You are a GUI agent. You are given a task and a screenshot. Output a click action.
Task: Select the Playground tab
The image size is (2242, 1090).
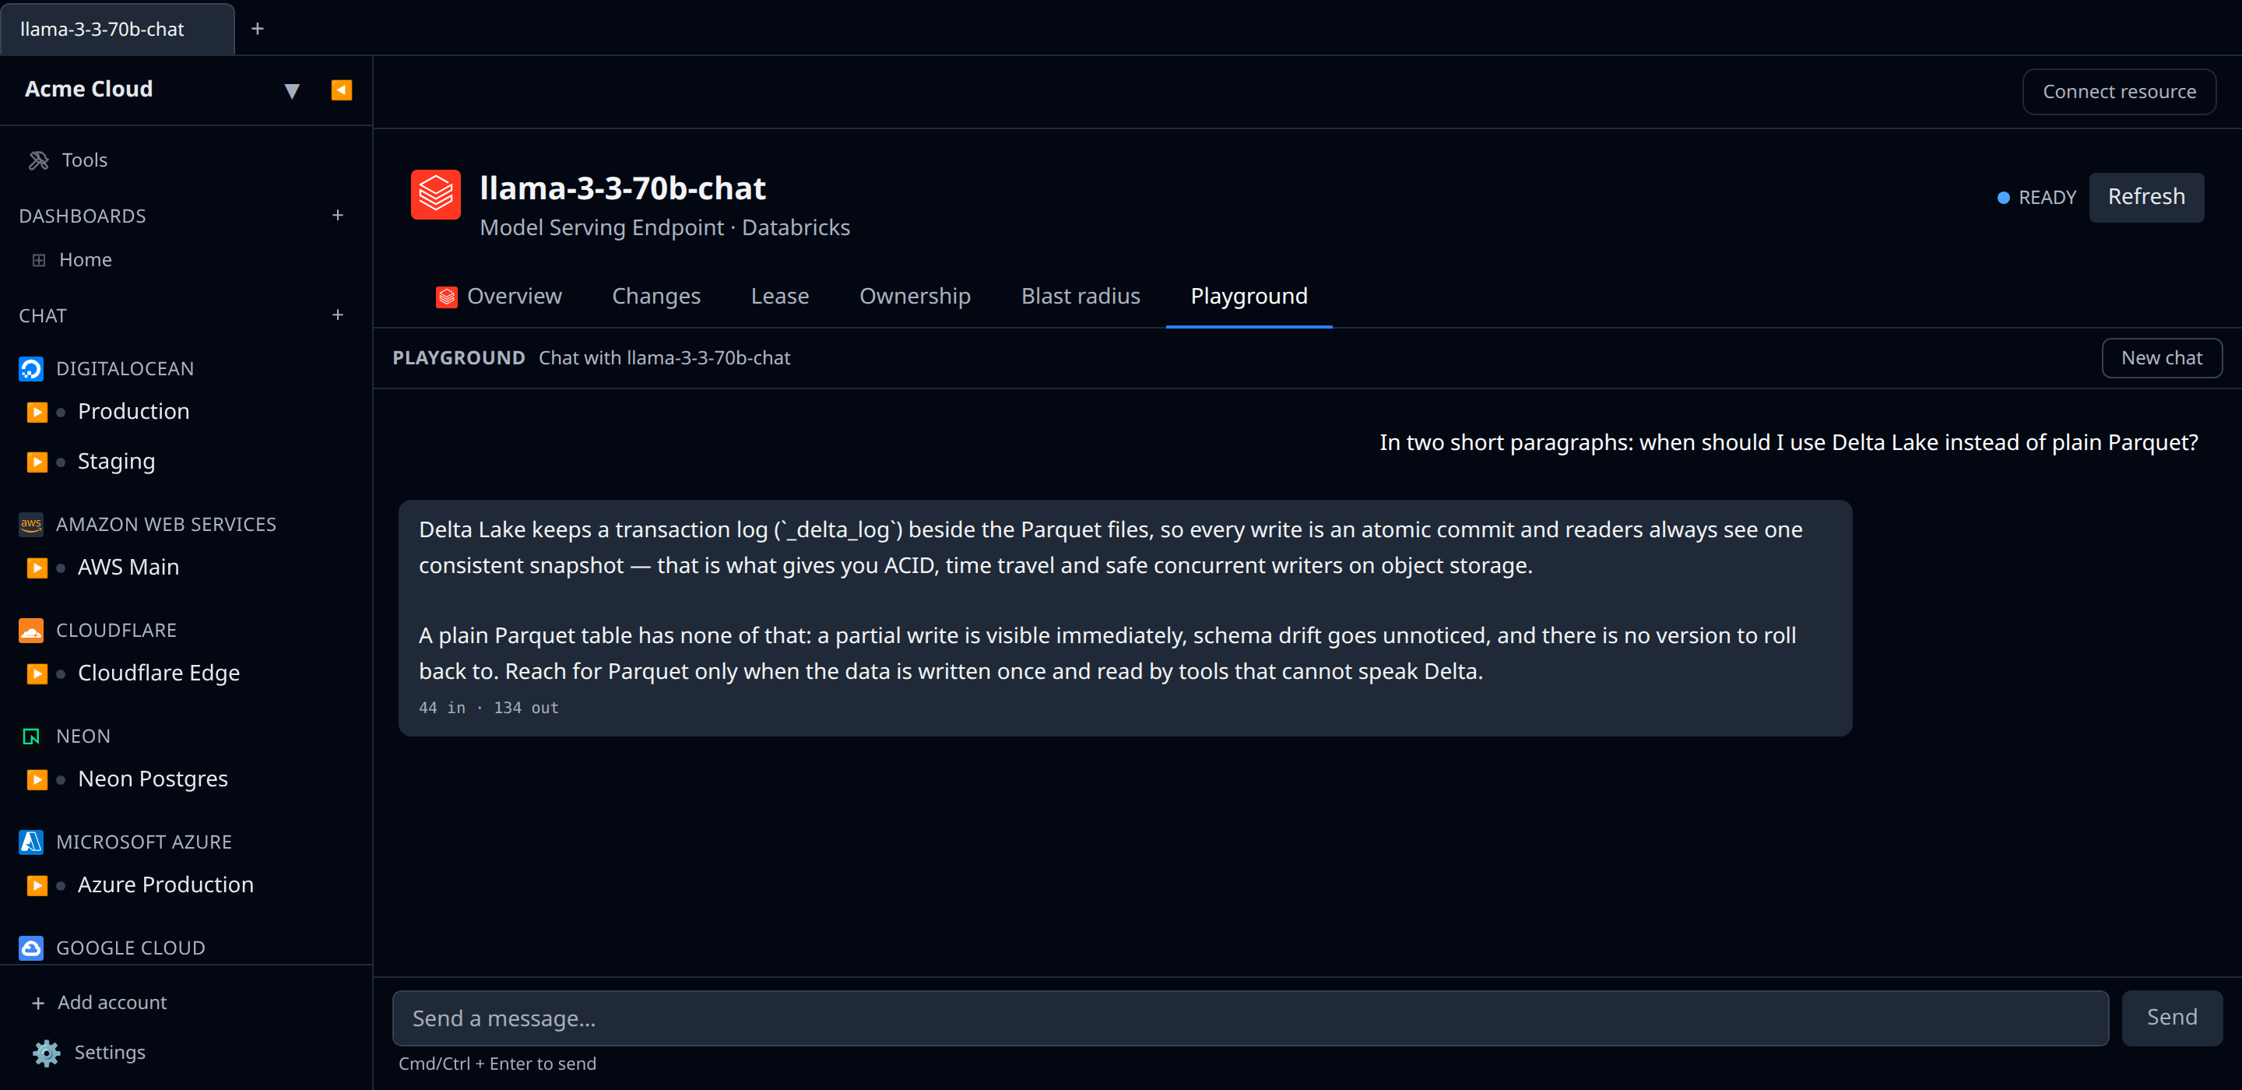pos(1248,297)
